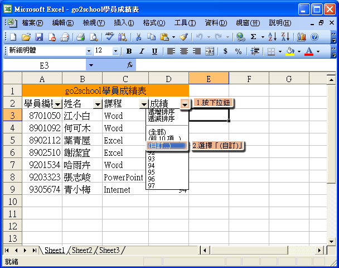
Task: Open the 課程 column filter dropdown
Action: pos(144,104)
